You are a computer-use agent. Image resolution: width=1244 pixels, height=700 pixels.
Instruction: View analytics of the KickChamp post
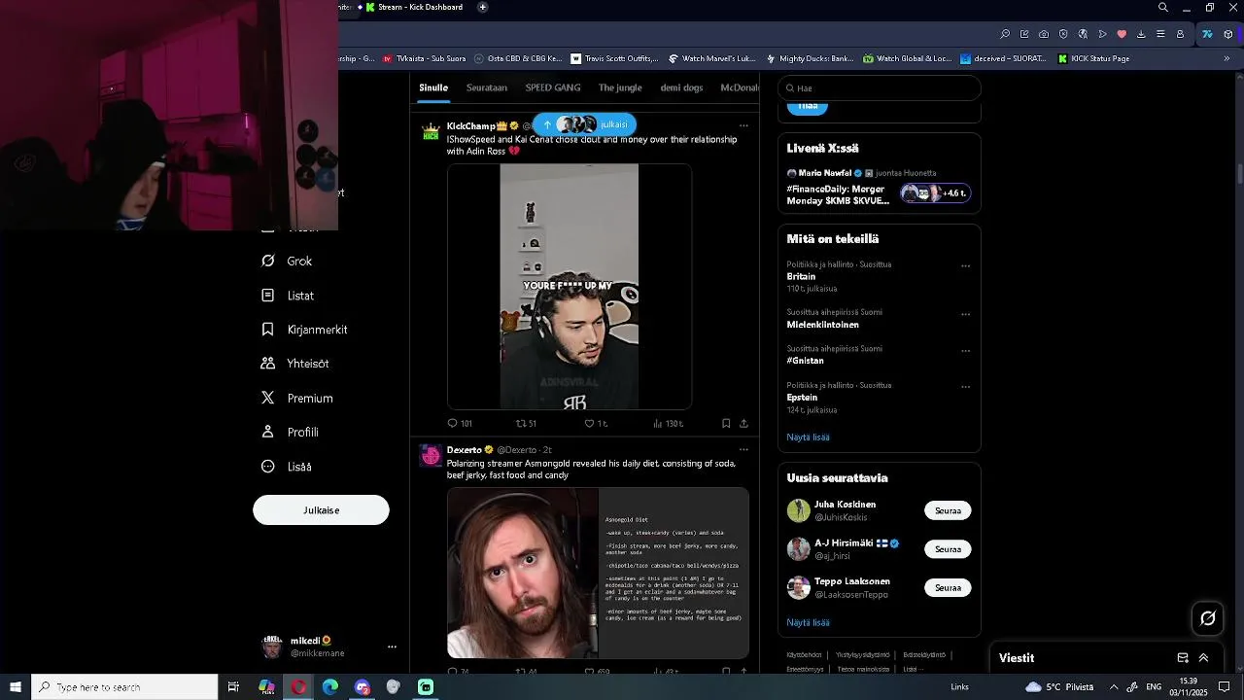tap(667, 424)
